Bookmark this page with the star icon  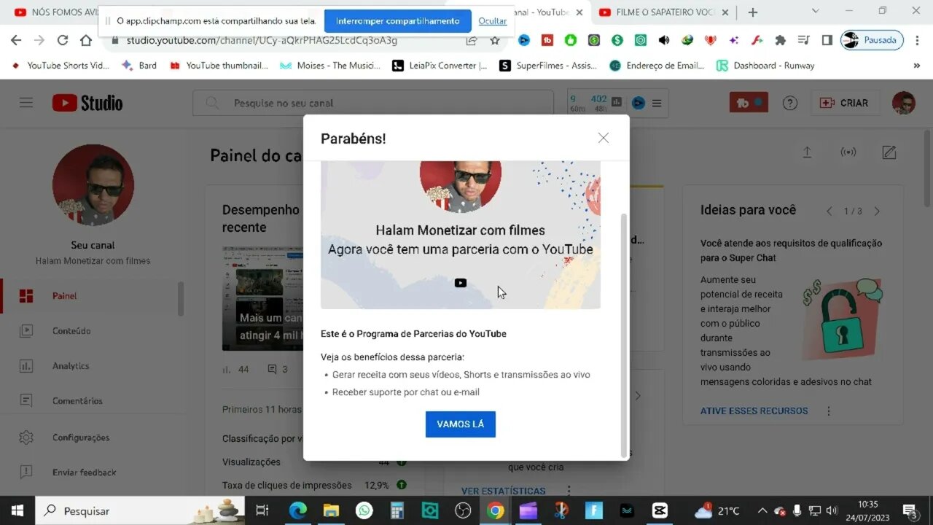(495, 40)
